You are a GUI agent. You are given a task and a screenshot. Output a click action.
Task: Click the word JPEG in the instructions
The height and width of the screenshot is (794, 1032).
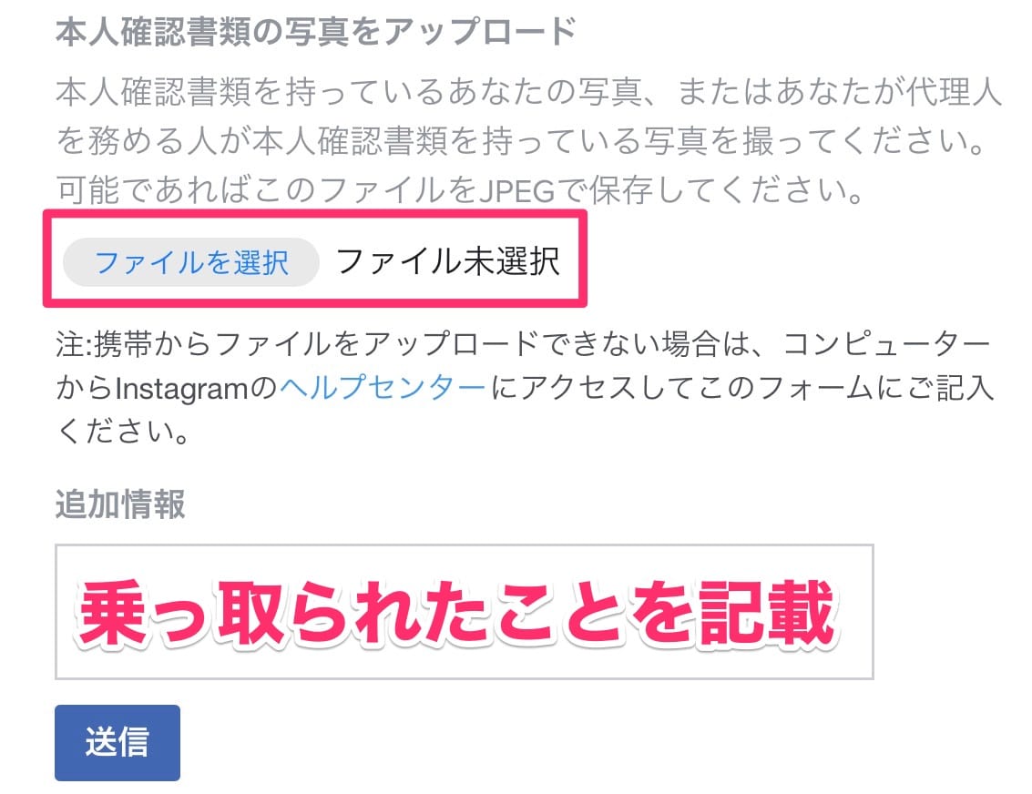point(517,191)
